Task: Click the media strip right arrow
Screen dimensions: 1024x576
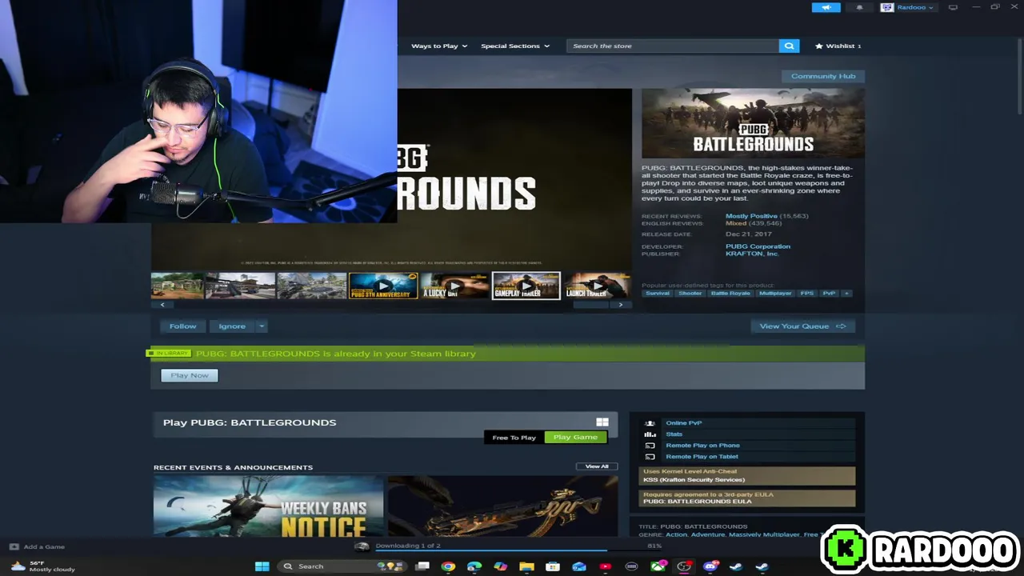Action: (x=621, y=305)
